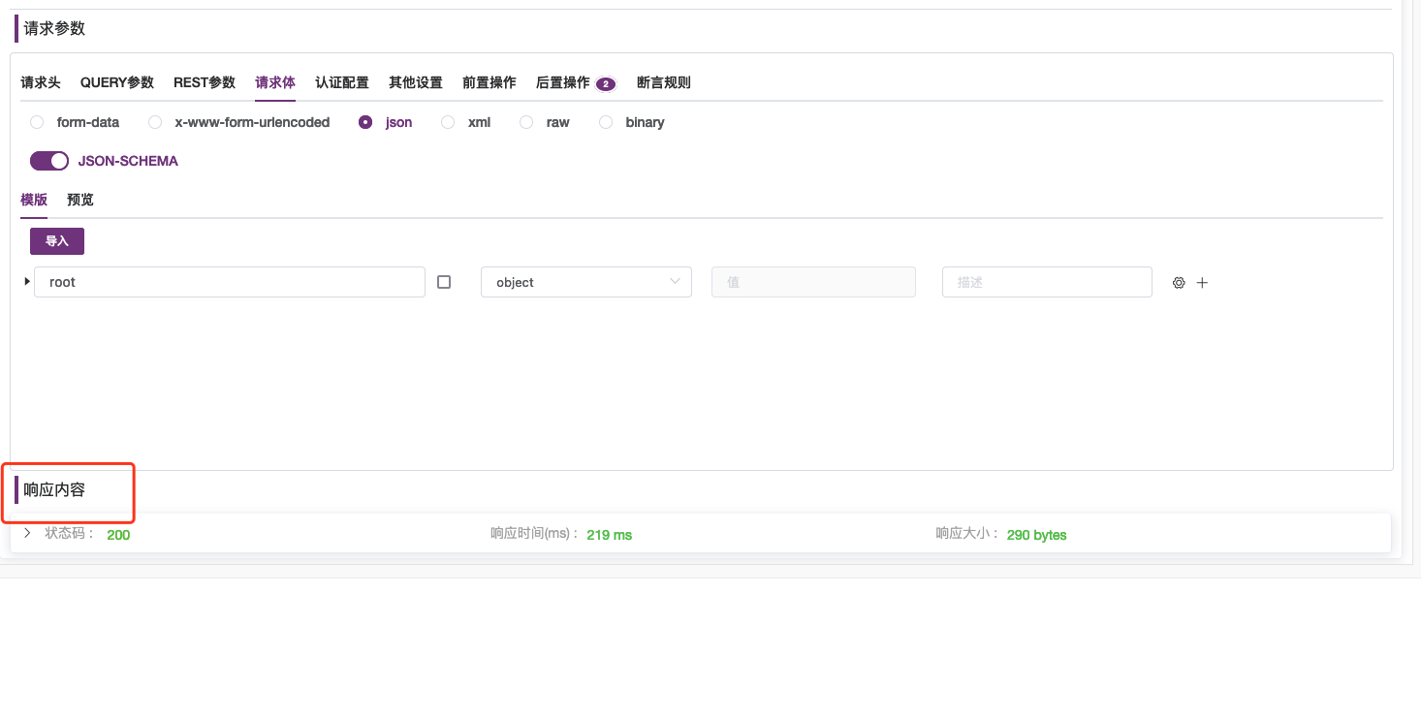Switch body type to form-data
The width and height of the screenshot is (1421, 719).
click(x=36, y=122)
